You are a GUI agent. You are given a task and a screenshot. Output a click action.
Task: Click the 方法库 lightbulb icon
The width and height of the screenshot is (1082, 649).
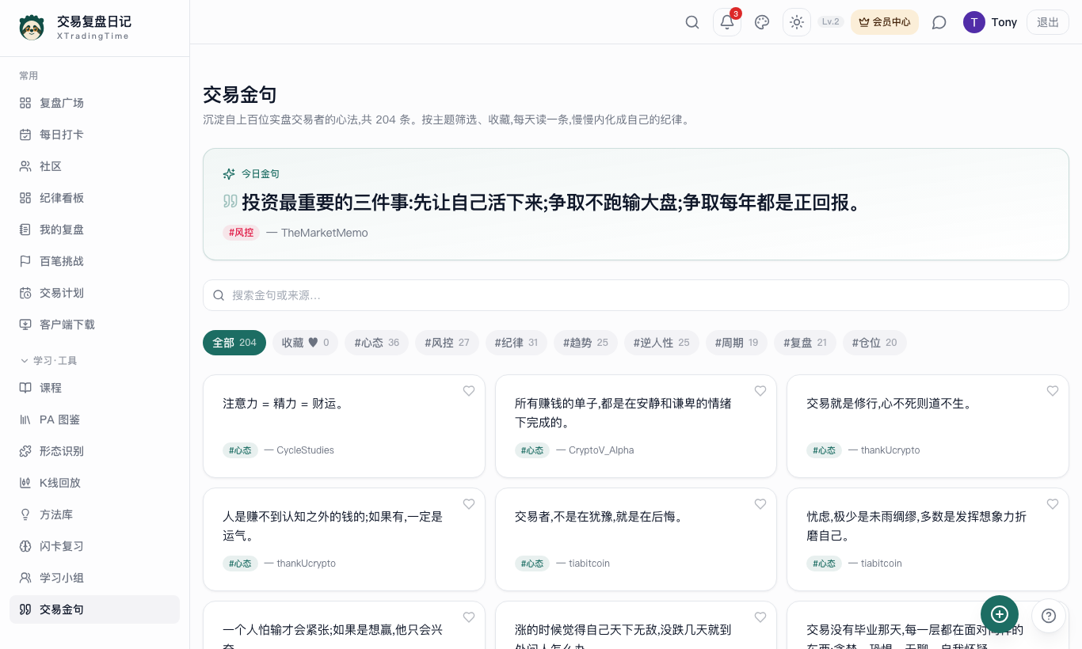25,514
